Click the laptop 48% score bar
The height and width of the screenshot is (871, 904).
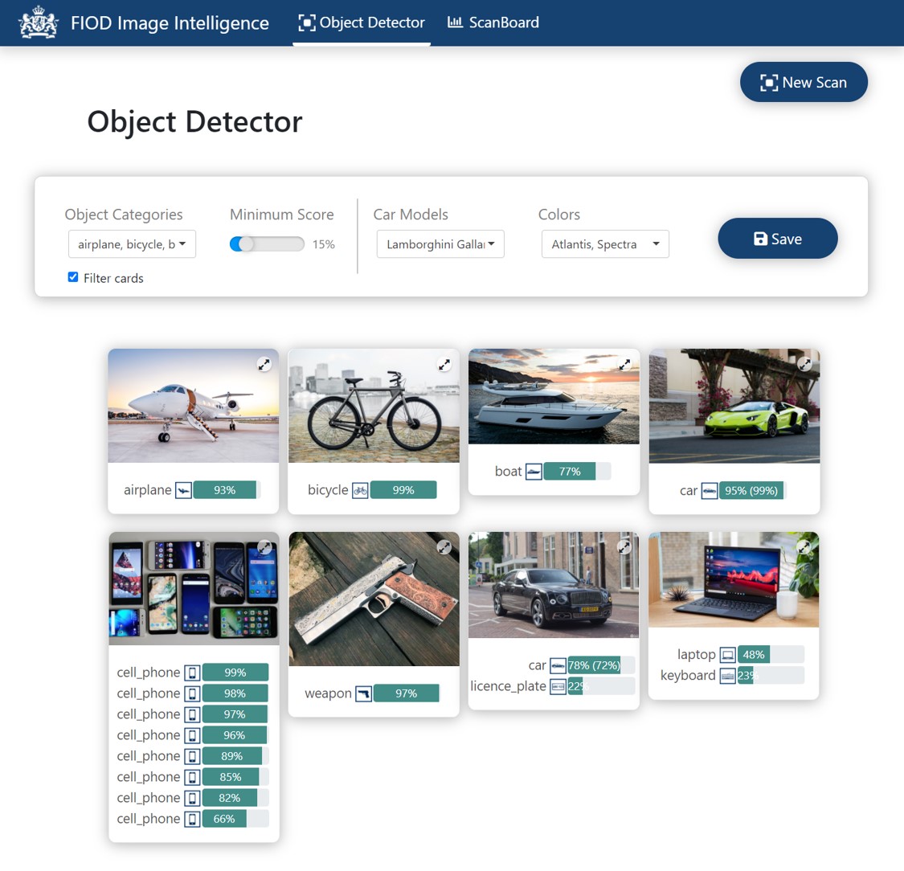[x=771, y=655]
